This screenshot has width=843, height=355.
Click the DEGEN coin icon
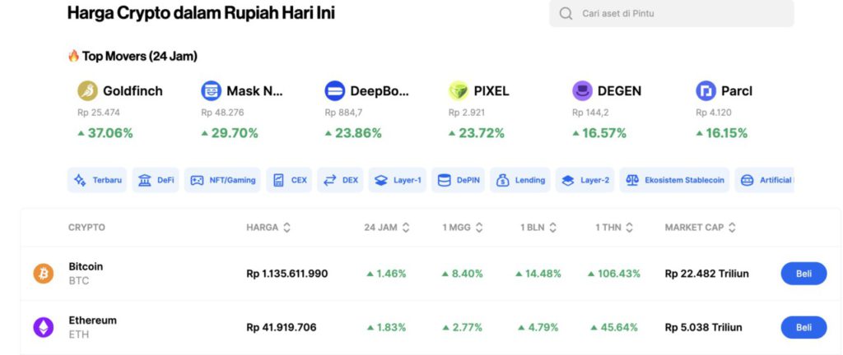[582, 90]
